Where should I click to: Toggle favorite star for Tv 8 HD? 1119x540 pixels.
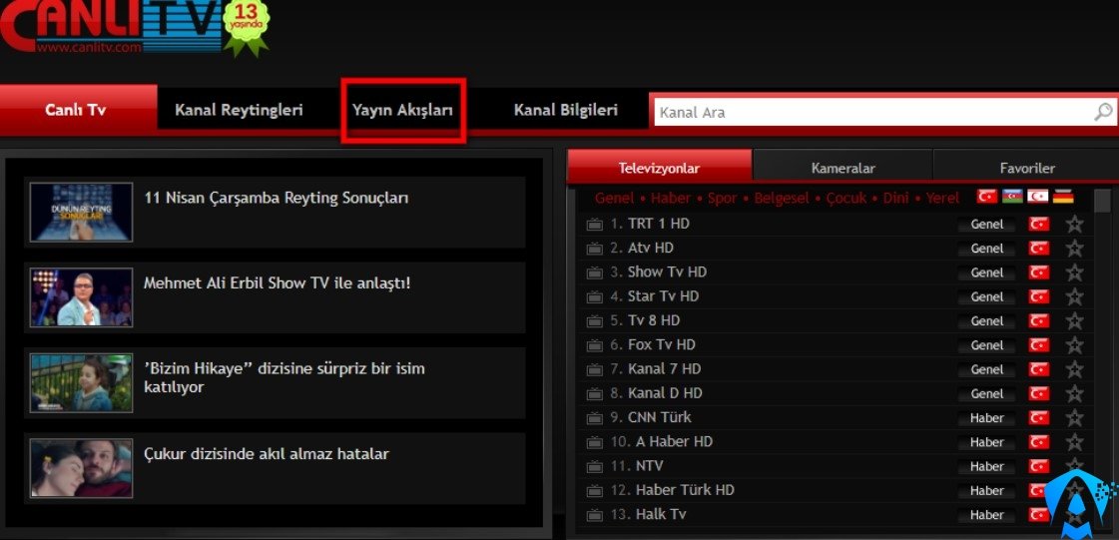click(1074, 321)
